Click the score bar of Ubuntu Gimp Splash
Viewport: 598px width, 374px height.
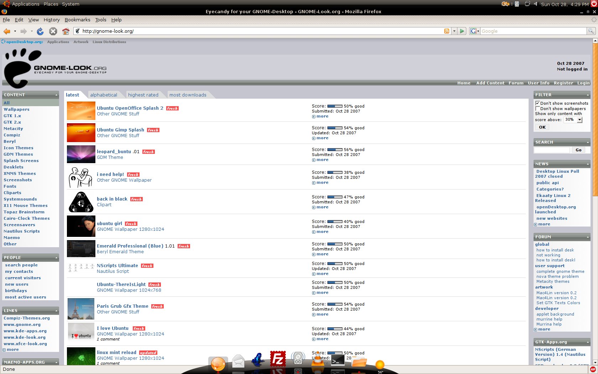(x=335, y=128)
